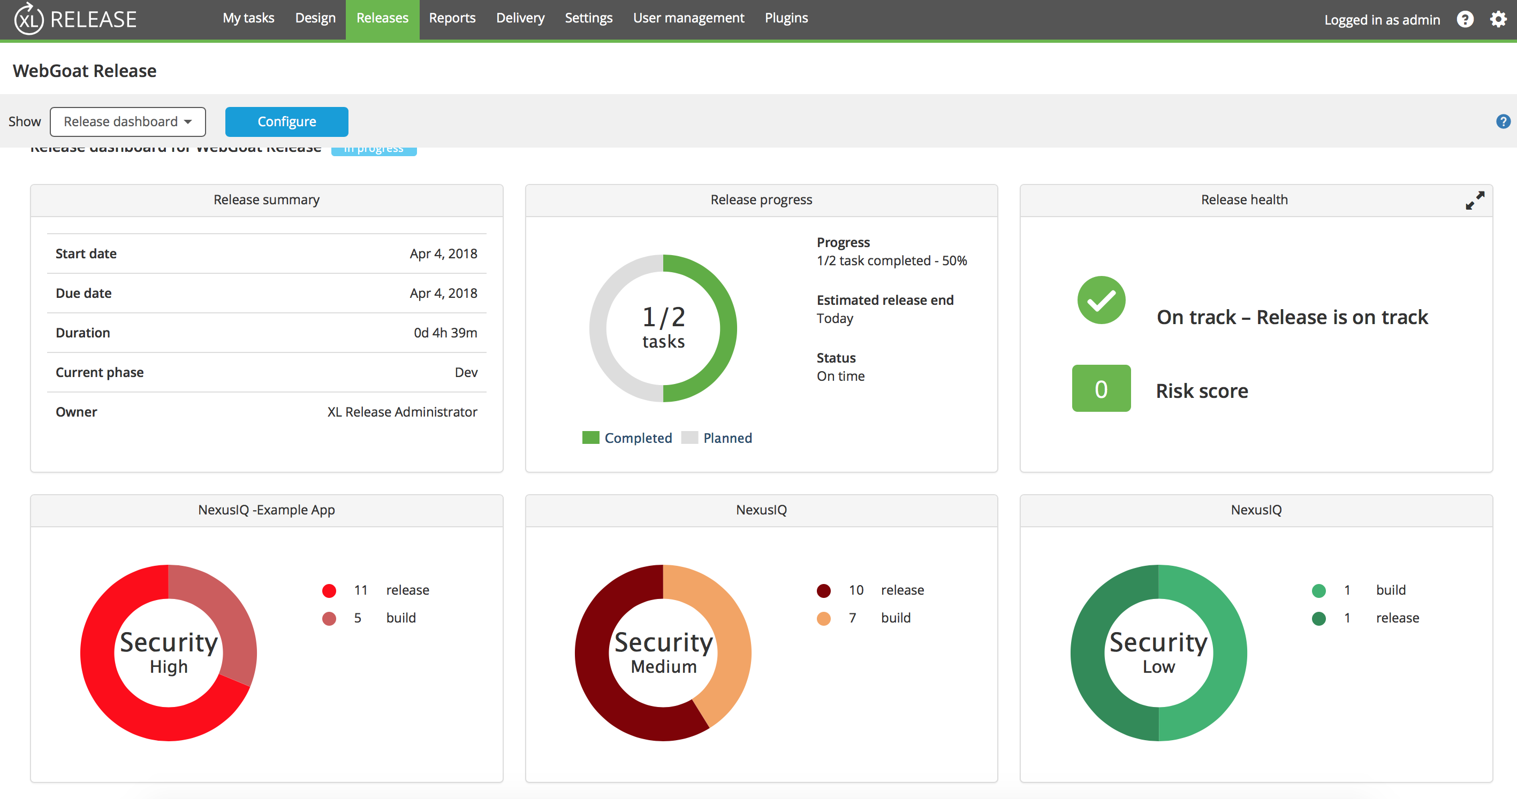Click the green On track checkmark icon

click(x=1101, y=300)
